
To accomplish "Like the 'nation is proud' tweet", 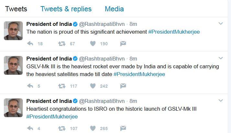I will tap(93, 44).
